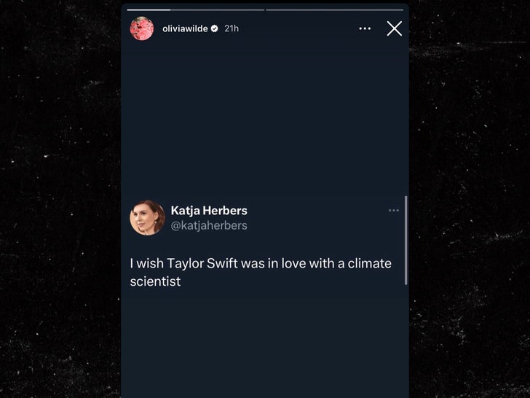Close the Instagram story viewer

394,28
